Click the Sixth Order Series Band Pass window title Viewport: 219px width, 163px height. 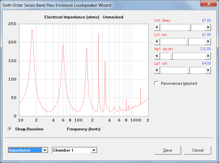(57, 5)
